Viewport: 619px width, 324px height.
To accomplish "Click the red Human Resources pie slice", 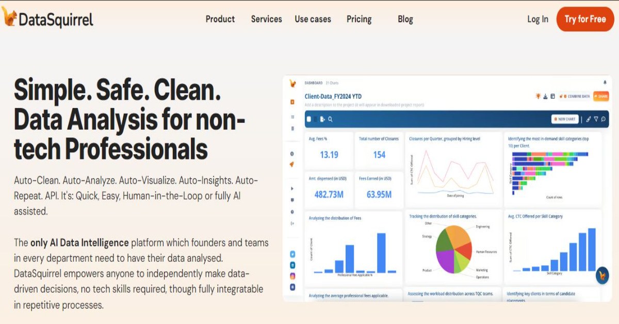I will [x=464, y=251].
